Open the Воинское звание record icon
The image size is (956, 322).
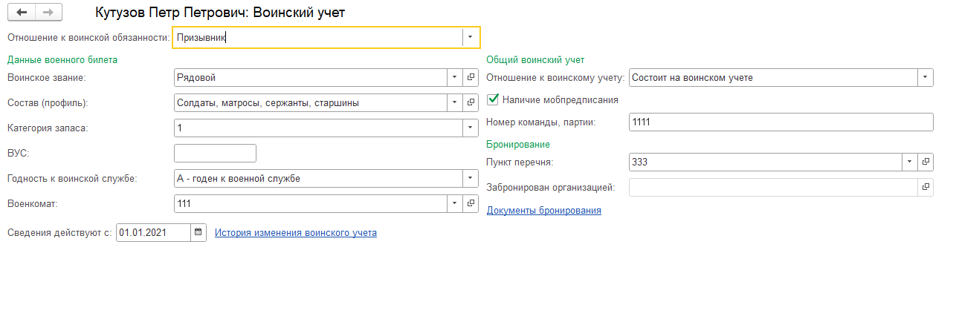(471, 77)
